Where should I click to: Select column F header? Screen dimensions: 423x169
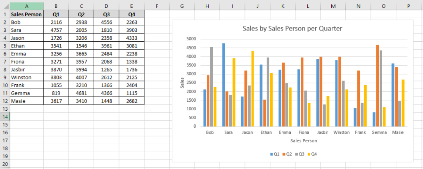pos(157,6)
